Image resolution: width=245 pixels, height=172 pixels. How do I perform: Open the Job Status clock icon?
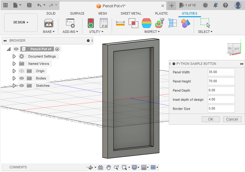coord(205,5)
